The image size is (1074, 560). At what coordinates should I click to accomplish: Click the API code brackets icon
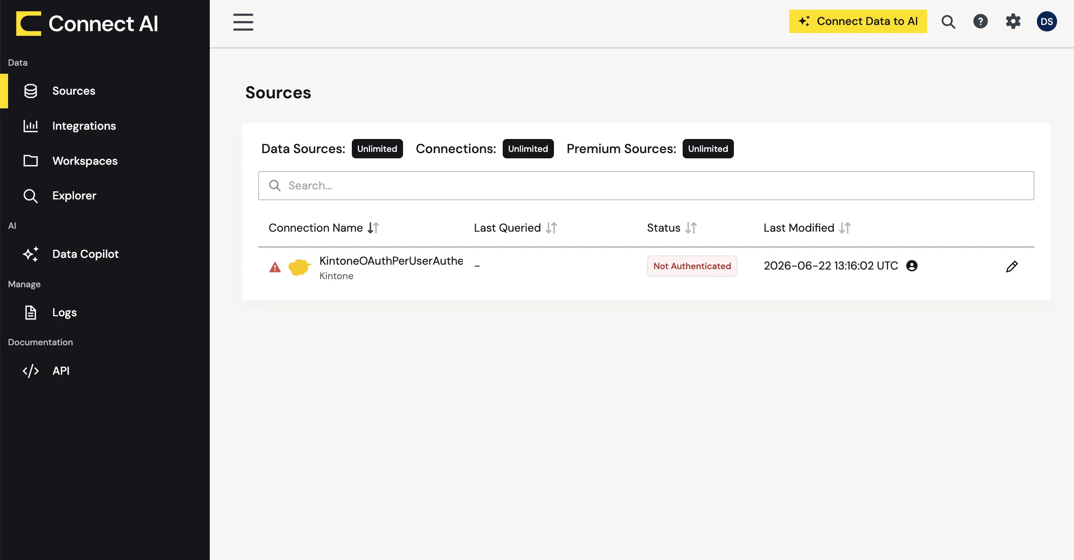coord(30,371)
